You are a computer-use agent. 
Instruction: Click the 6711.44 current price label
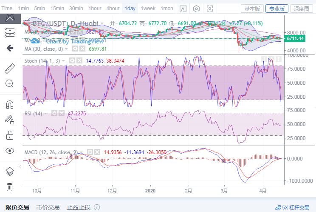pyautogui.click(x=295, y=38)
